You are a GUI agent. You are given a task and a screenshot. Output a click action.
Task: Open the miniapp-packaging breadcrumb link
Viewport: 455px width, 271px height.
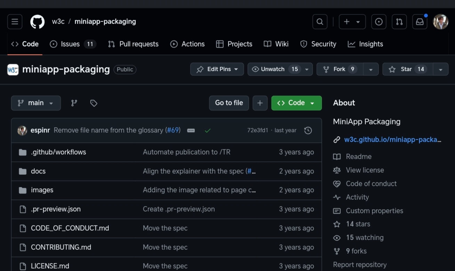pos(105,22)
